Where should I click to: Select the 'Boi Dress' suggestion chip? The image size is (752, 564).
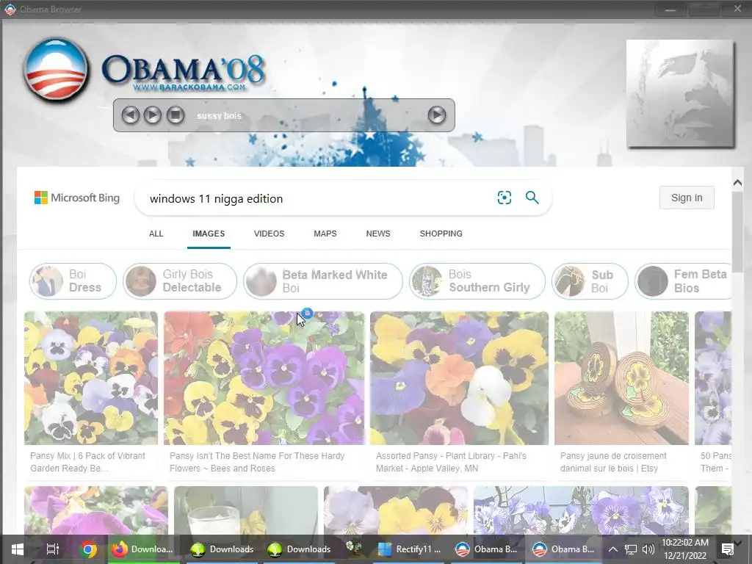[73, 281]
